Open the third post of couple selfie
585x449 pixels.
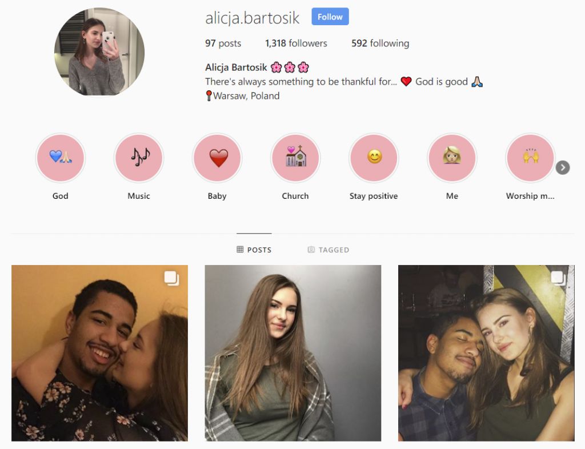click(x=486, y=353)
